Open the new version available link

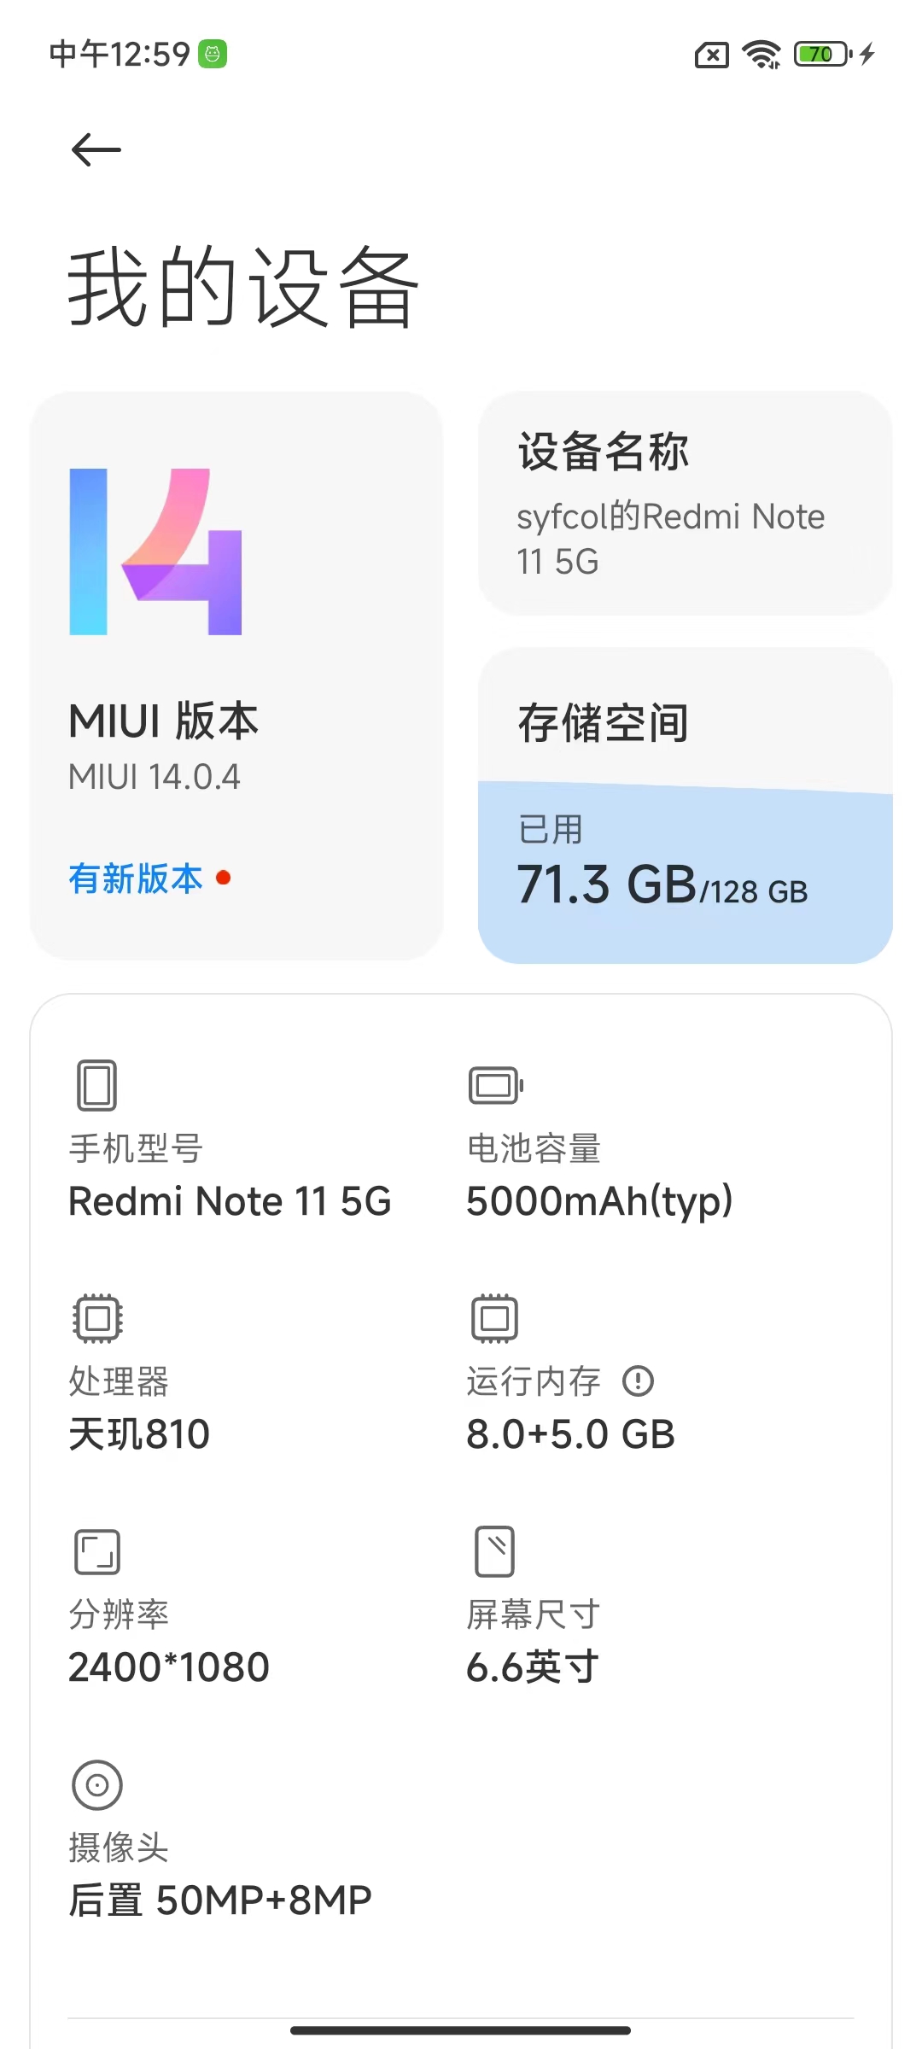[x=137, y=879]
